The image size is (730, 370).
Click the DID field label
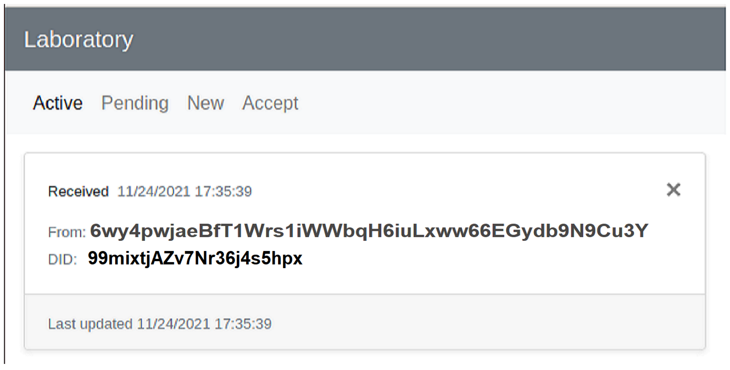63,259
